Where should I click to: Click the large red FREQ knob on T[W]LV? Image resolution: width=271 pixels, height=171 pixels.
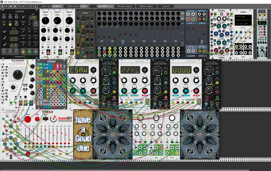tap(28, 119)
